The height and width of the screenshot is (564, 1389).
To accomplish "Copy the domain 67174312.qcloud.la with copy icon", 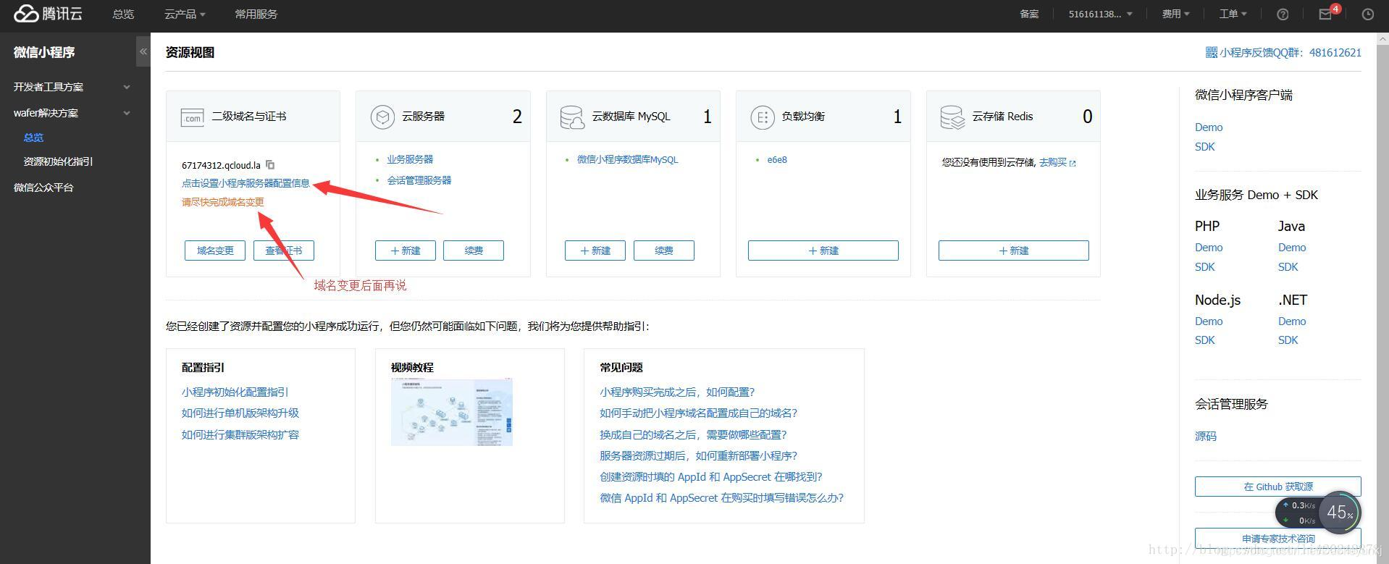I will point(270,165).
